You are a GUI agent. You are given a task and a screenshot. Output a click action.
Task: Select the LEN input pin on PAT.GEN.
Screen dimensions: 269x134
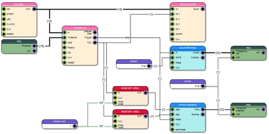coord(4,19)
